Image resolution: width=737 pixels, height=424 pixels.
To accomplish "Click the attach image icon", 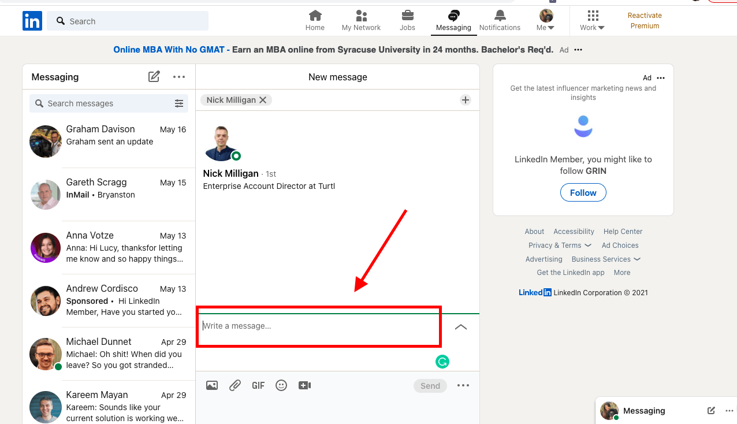I will 212,385.
